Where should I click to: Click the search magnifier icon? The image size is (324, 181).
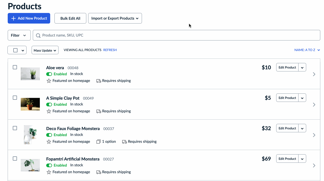(38, 35)
